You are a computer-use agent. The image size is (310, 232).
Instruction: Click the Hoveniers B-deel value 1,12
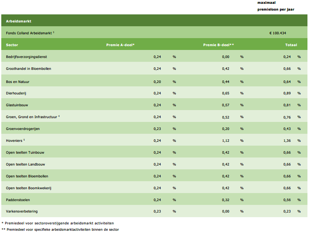[x=225, y=141]
